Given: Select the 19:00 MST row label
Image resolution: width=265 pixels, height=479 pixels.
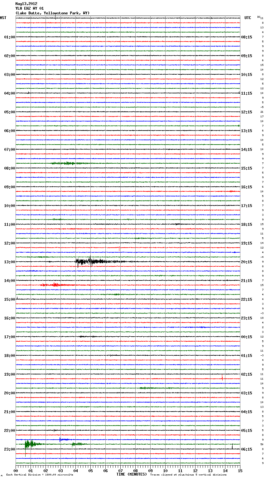Looking at the screenshot, I should click(10, 374).
